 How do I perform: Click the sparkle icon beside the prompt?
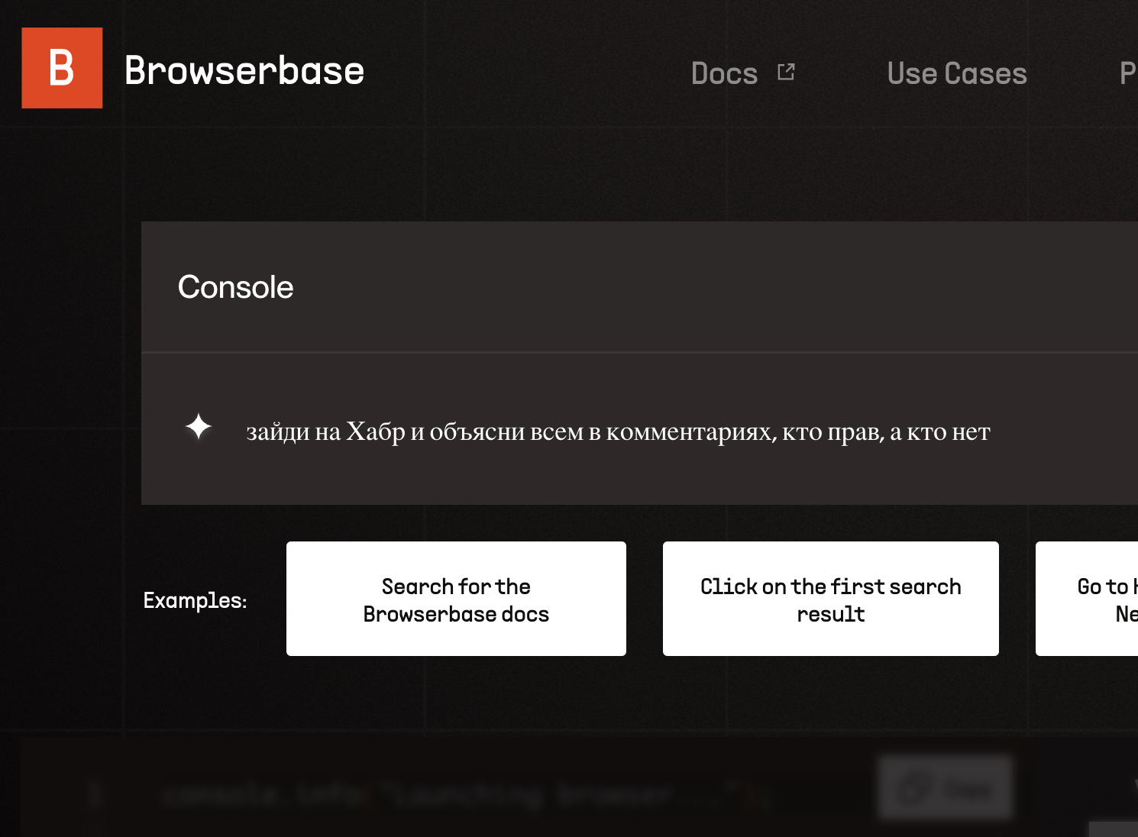(199, 427)
